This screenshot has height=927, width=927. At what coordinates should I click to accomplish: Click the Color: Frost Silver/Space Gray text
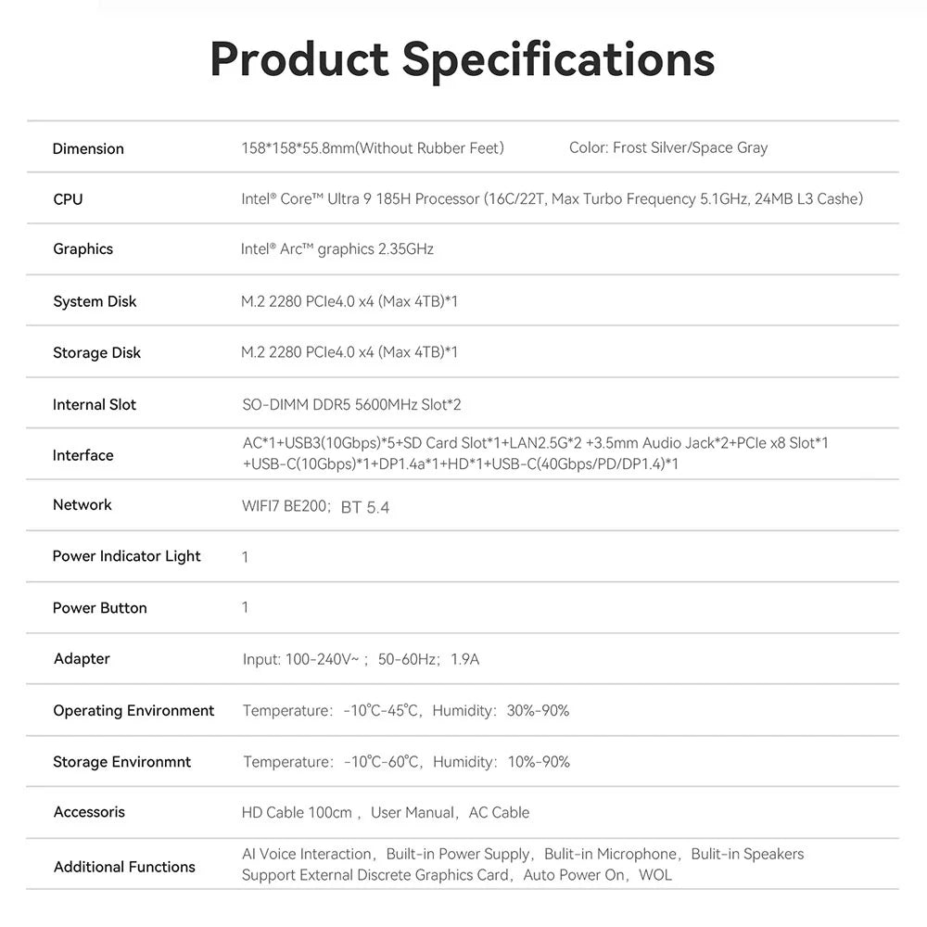(x=668, y=147)
